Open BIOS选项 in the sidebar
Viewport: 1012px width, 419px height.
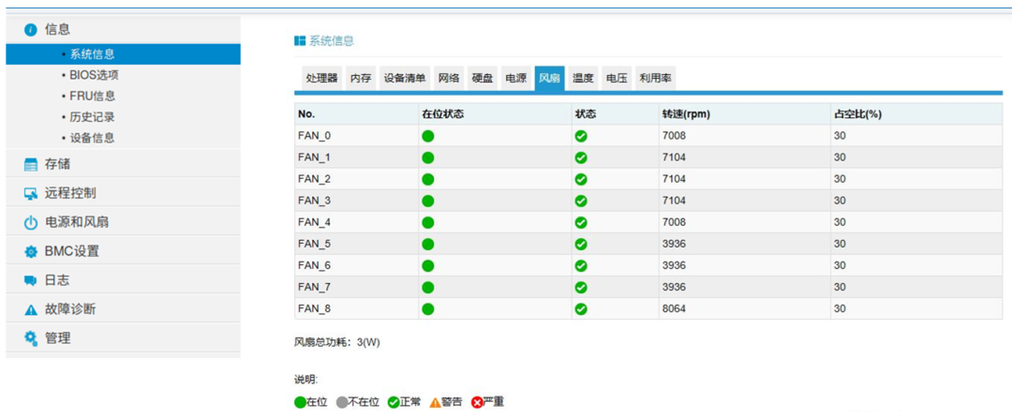(x=94, y=75)
